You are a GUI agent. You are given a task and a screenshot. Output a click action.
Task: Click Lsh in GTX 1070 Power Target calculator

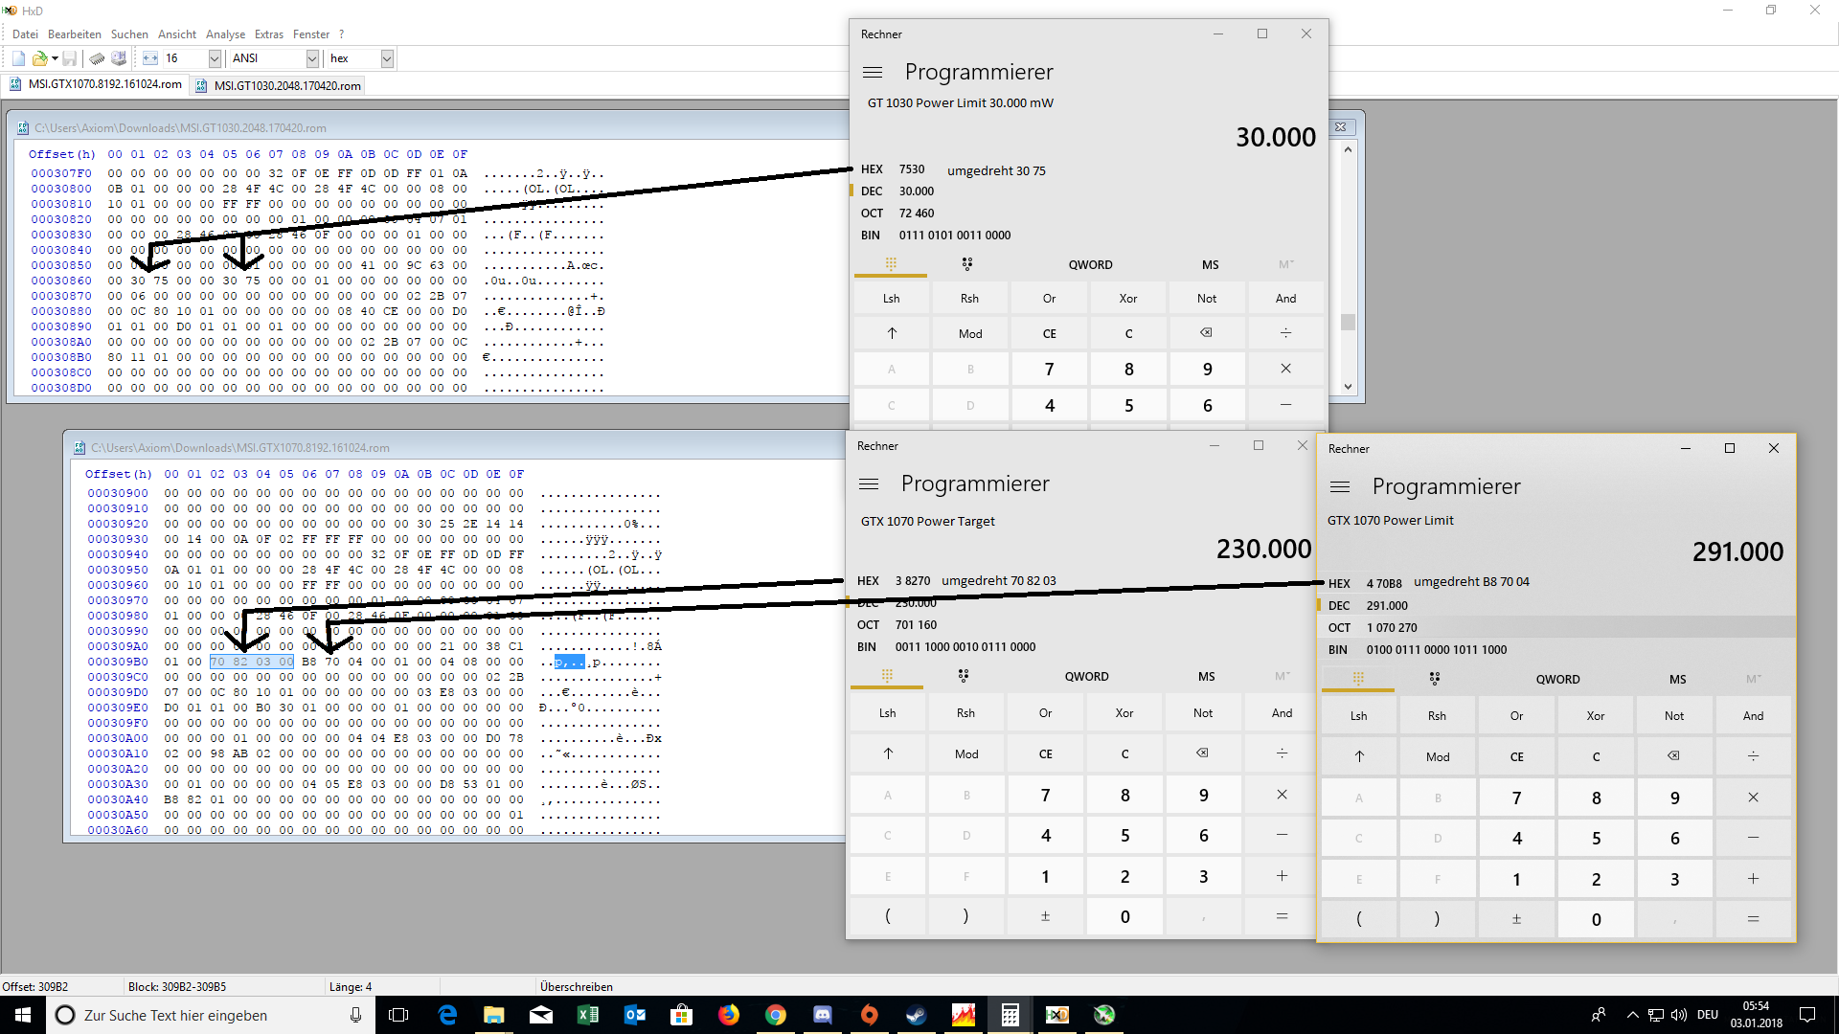[888, 712]
